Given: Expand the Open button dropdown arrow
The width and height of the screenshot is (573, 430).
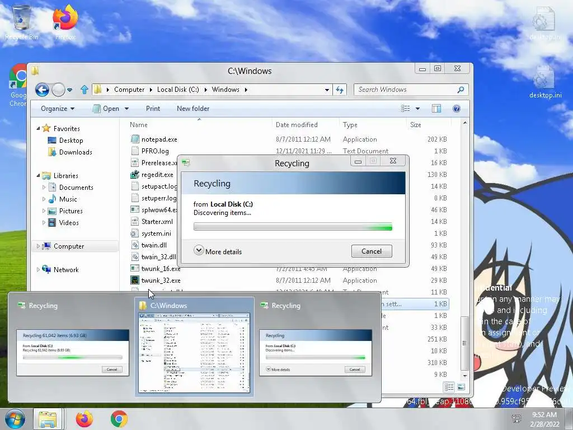Looking at the screenshot, I should tap(126, 109).
